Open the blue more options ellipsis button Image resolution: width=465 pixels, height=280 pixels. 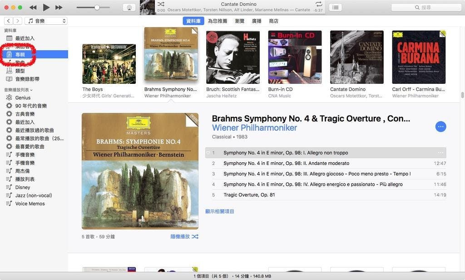(440, 127)
